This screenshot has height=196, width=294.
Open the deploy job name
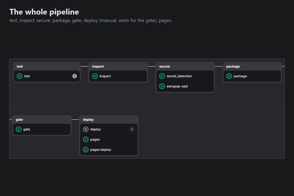tap(96, 129)
